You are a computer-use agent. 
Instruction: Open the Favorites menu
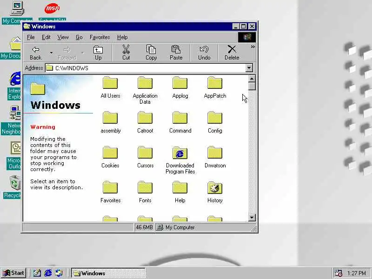tap(100, 37)
